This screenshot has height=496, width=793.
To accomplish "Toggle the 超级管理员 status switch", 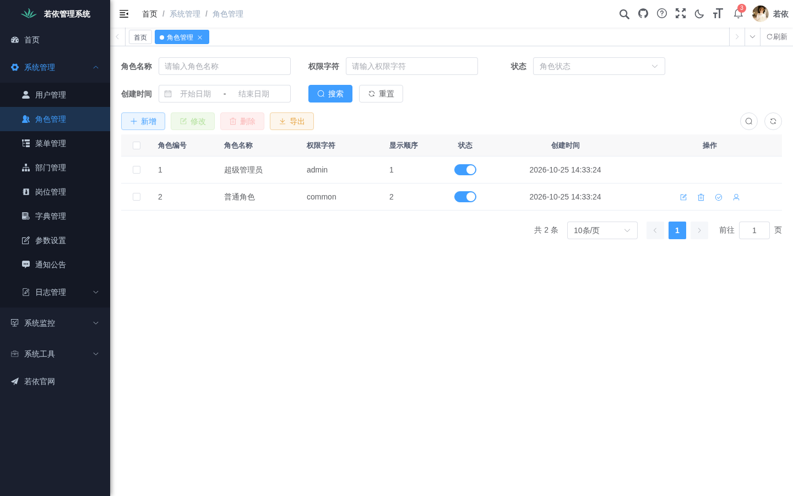I will [x=465, y=170].
